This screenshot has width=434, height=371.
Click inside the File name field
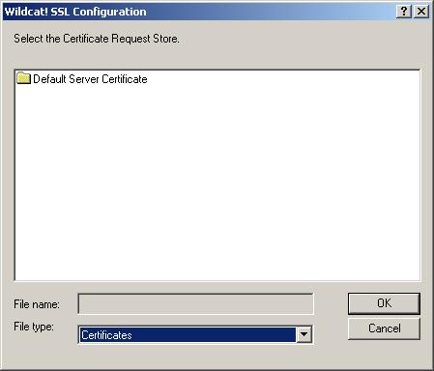195,303
